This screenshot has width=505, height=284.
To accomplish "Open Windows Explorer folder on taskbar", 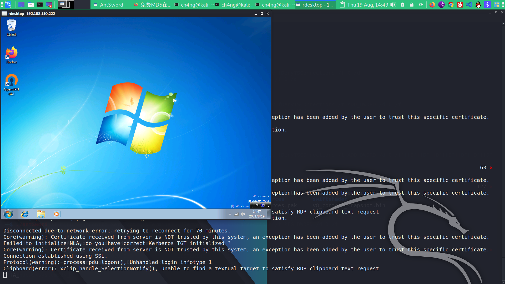I will (x=41, y=214).
